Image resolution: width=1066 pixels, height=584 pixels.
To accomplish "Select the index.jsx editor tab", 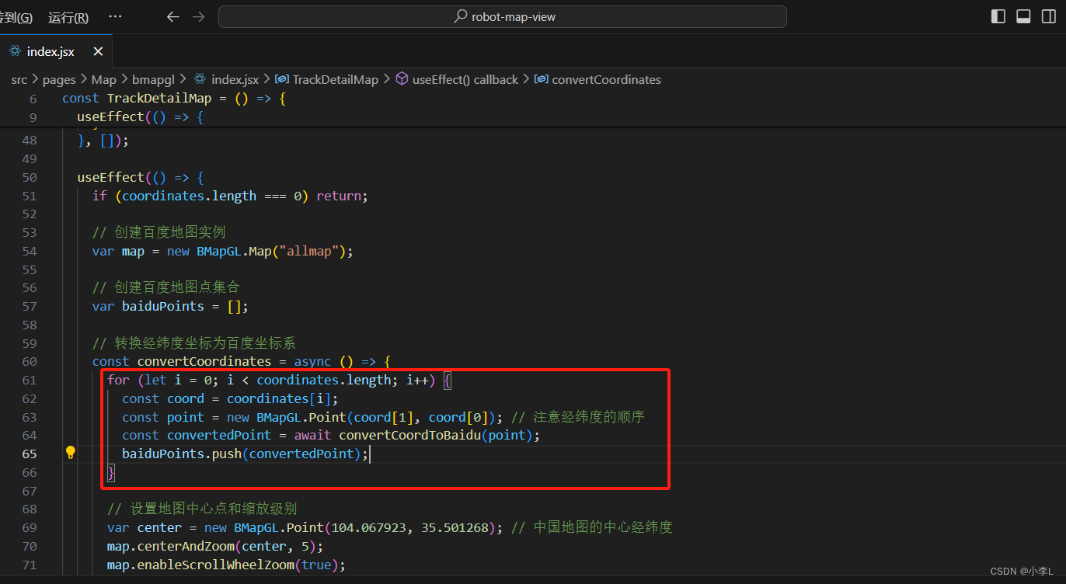I will [x=51, y=50].
